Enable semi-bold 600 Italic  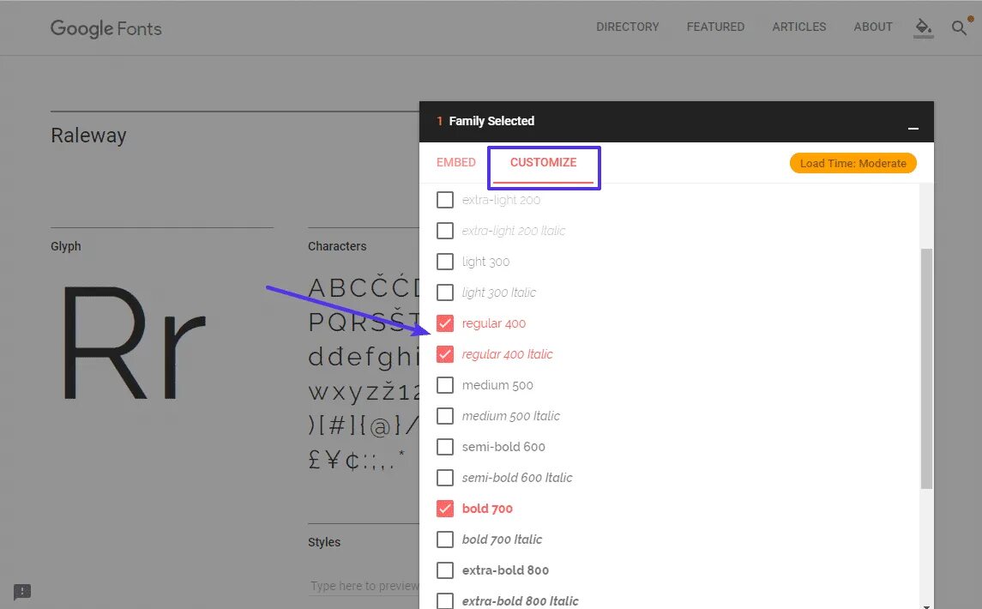(444, 478)
